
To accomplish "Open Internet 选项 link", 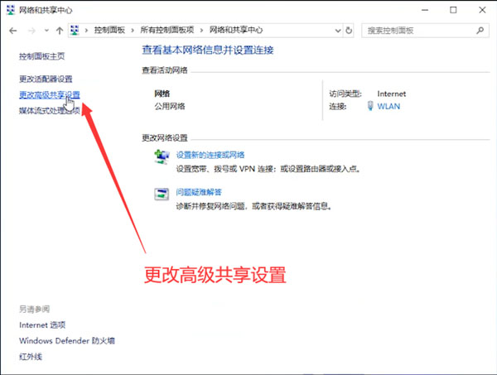I will point(41,325).
